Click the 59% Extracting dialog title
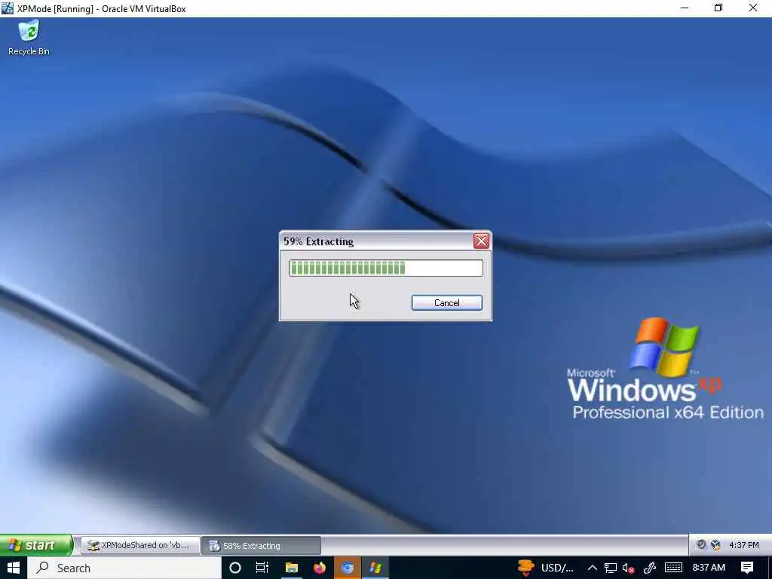 coord(319,241)
